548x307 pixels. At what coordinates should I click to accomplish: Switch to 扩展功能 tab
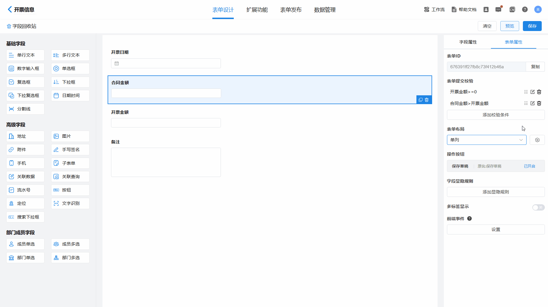tap(257, 10)
